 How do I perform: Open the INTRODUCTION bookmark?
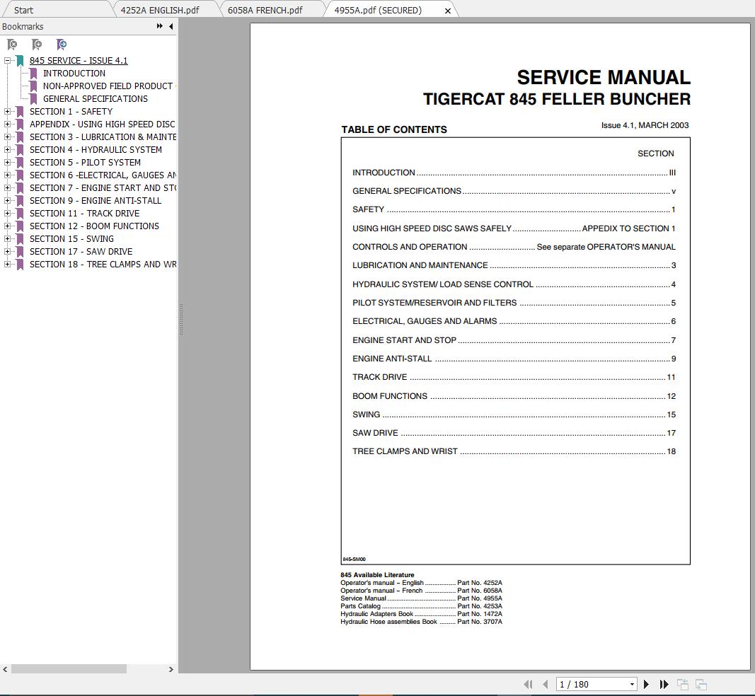tap(74, 73)
